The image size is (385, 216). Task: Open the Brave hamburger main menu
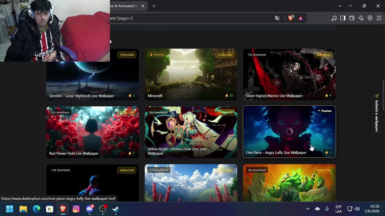point(379,18)
